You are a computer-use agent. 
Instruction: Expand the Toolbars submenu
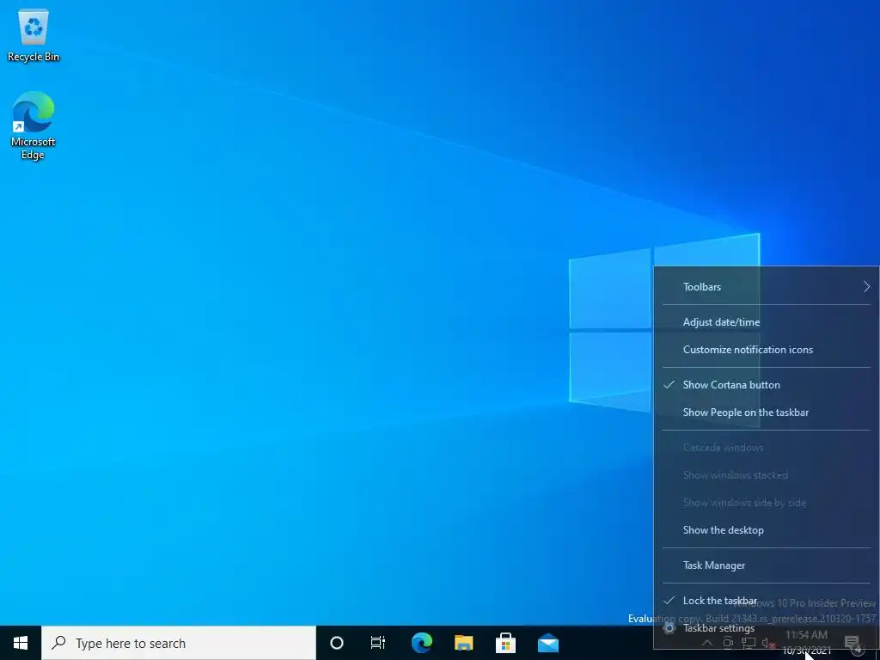pos(767,287)
